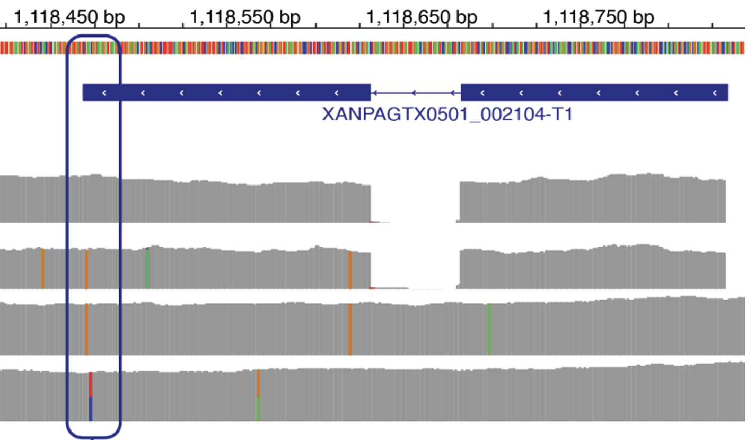The image size is (755, 440).
Task: Click the colored reference sequence track
Action: [x=372, y=48]
